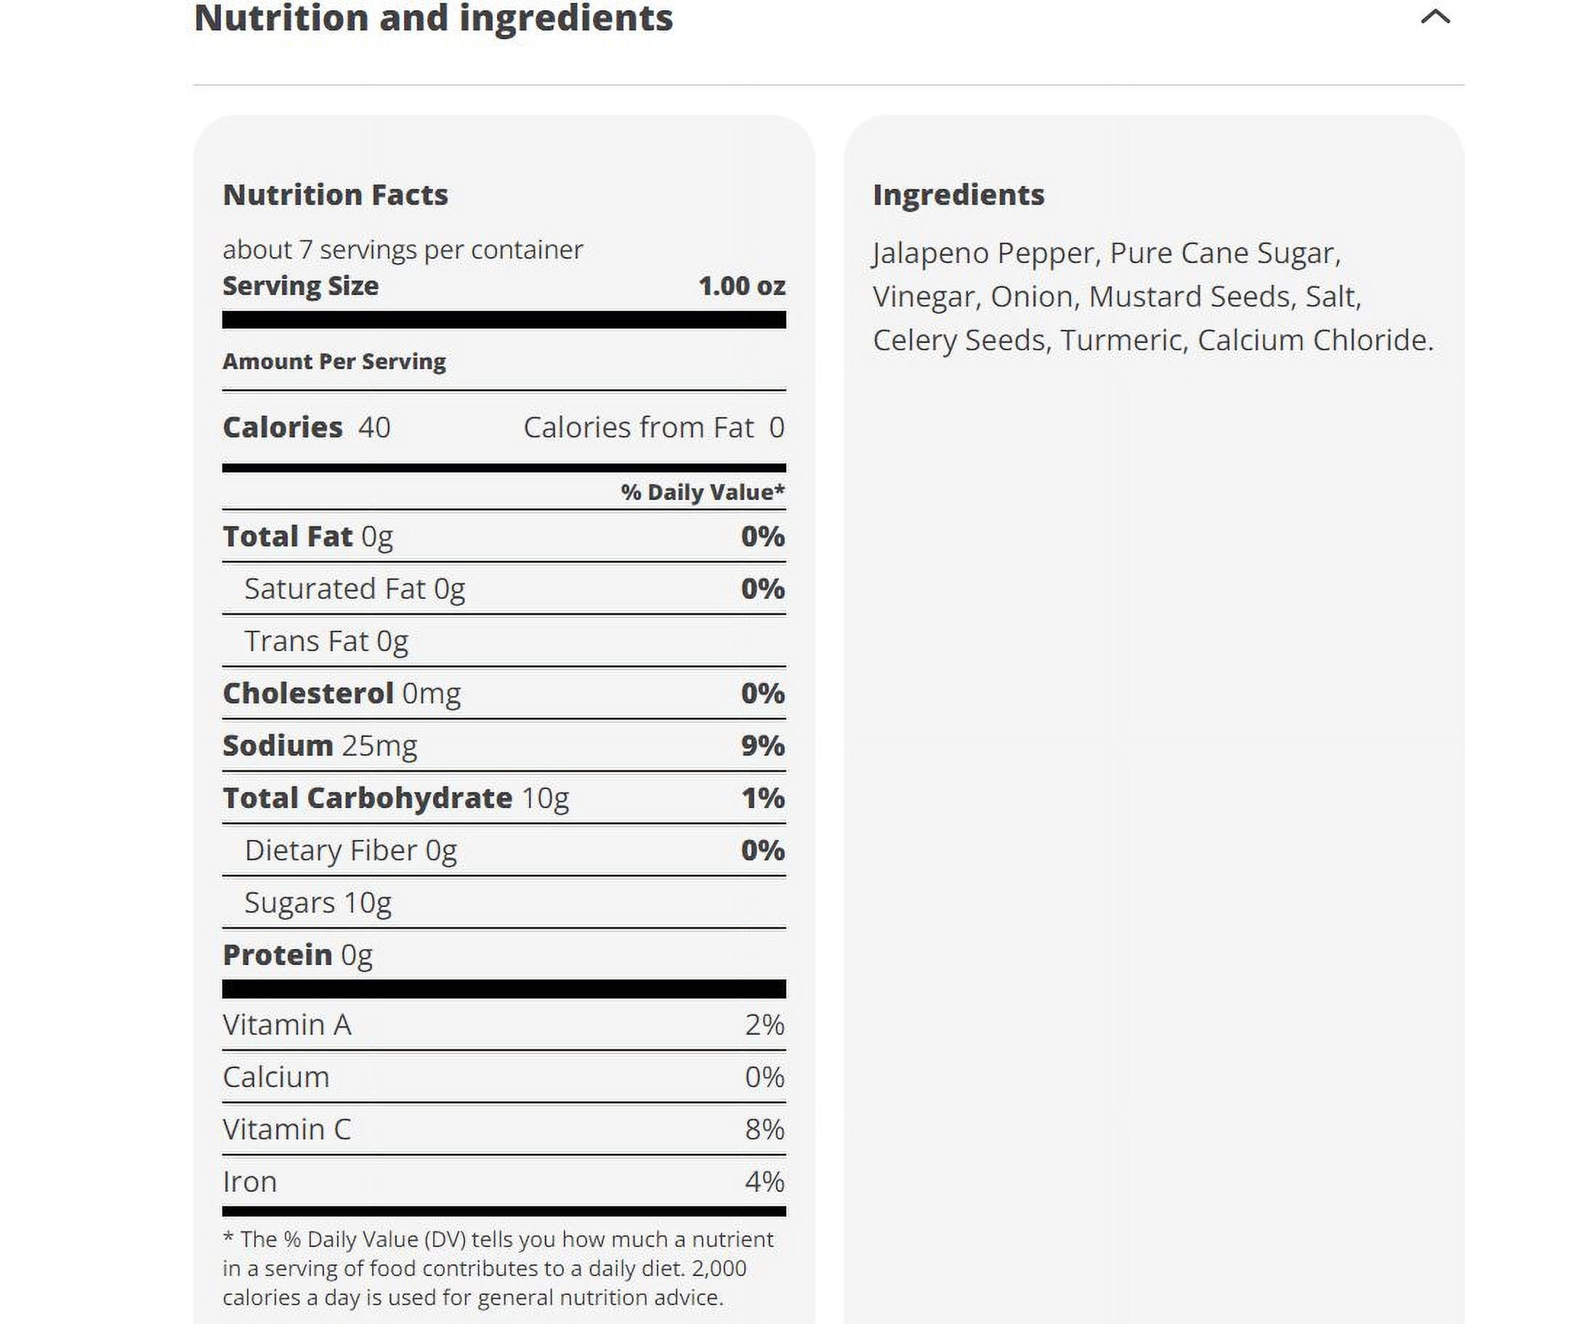1584x1324 pixels.
Task: Click the Nutrition and ingredients heading
Action: click(x=433, y=17)
